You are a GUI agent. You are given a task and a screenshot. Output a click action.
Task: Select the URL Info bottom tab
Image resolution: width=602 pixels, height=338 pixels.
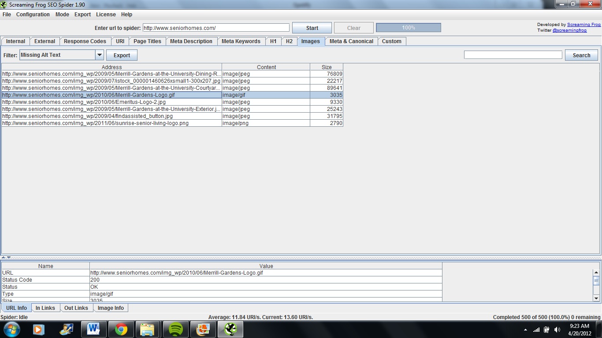tap(16, 308)
